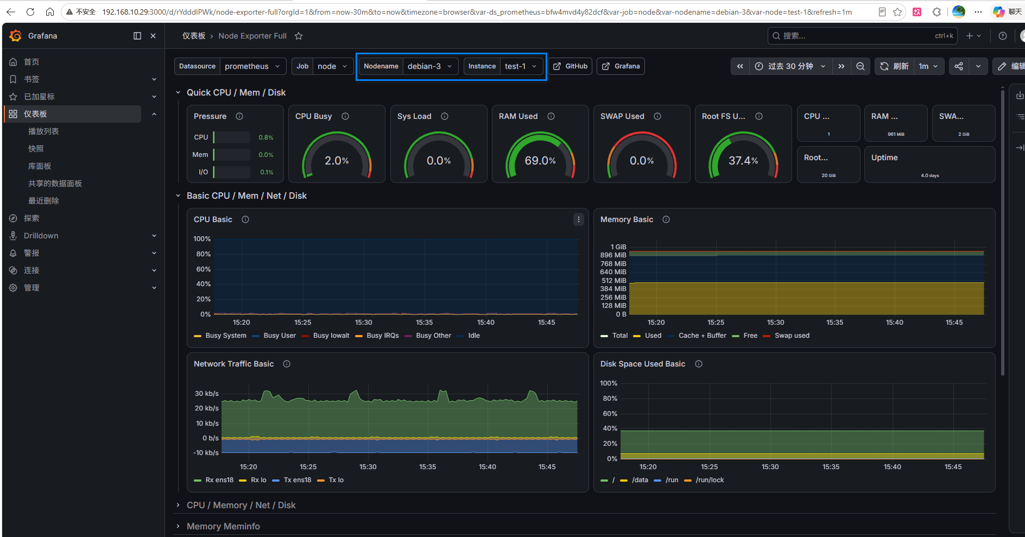Open the Datasource prometheus dropdown
This screenshot has height=537, width=1025.
(253, 66)
